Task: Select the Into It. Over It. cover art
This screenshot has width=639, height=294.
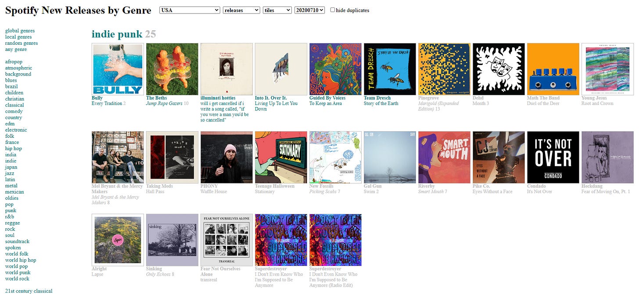Action: pos(281,69)
